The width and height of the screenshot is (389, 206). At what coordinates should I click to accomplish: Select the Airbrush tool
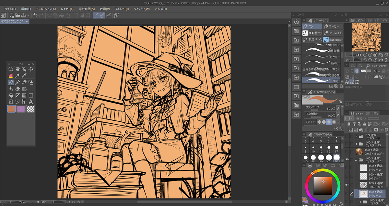(31, 82)
